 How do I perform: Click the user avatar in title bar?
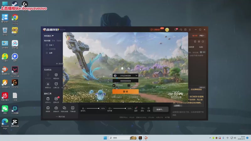[167, 30]
